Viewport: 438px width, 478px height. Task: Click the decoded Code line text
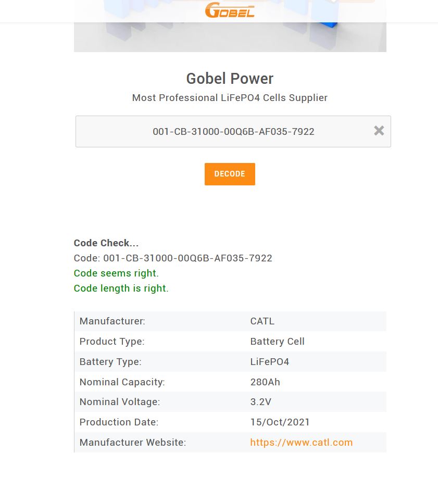point(173,258)
